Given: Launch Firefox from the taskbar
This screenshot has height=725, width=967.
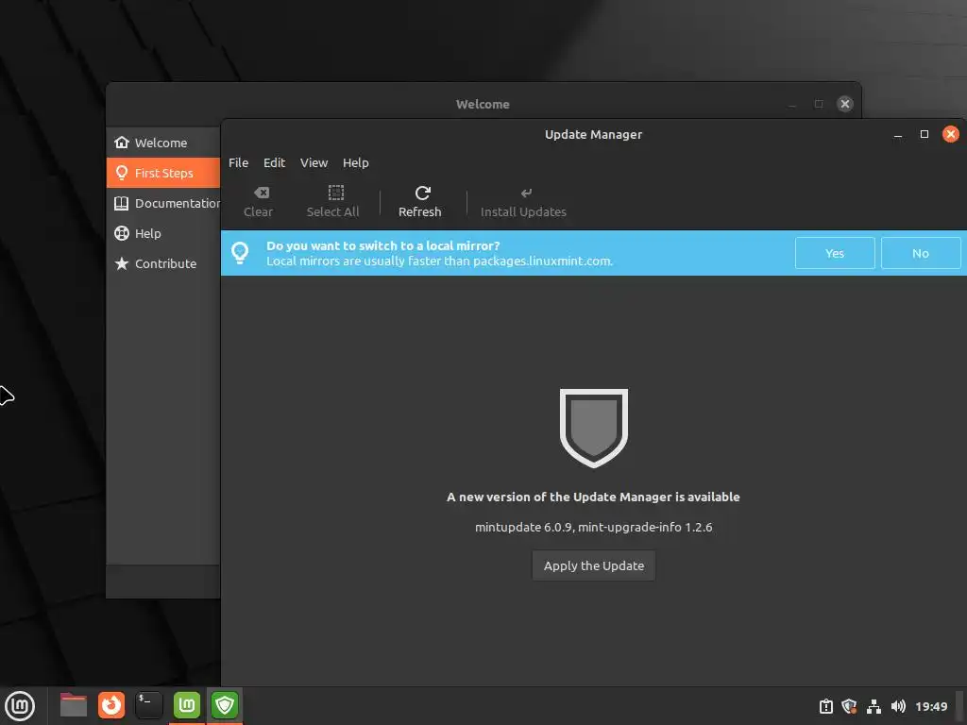Looking at the screenshot, I should pyautogui.click(x=111, y=705).
